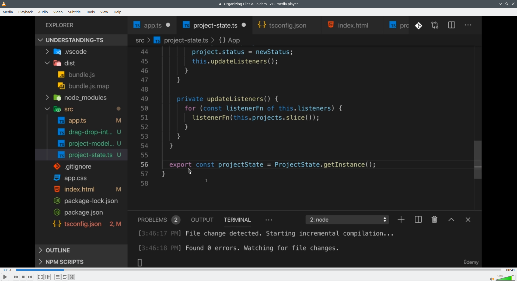Toggle loop playback mode
This screenshot has width=517, height=281.
pyautogui.click(x=65, y=277)
